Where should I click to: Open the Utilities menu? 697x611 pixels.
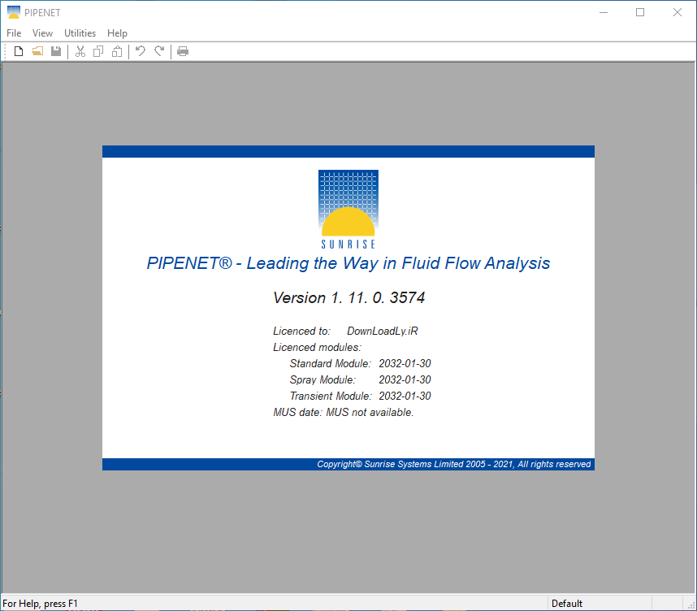79,33
